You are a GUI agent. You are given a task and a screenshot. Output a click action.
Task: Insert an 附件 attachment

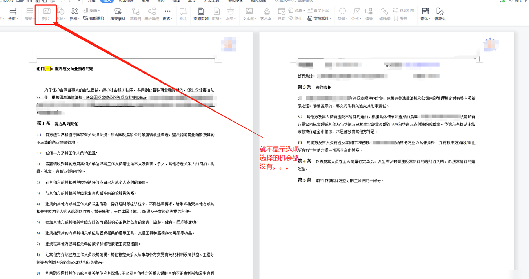click(x=296, y=18)
